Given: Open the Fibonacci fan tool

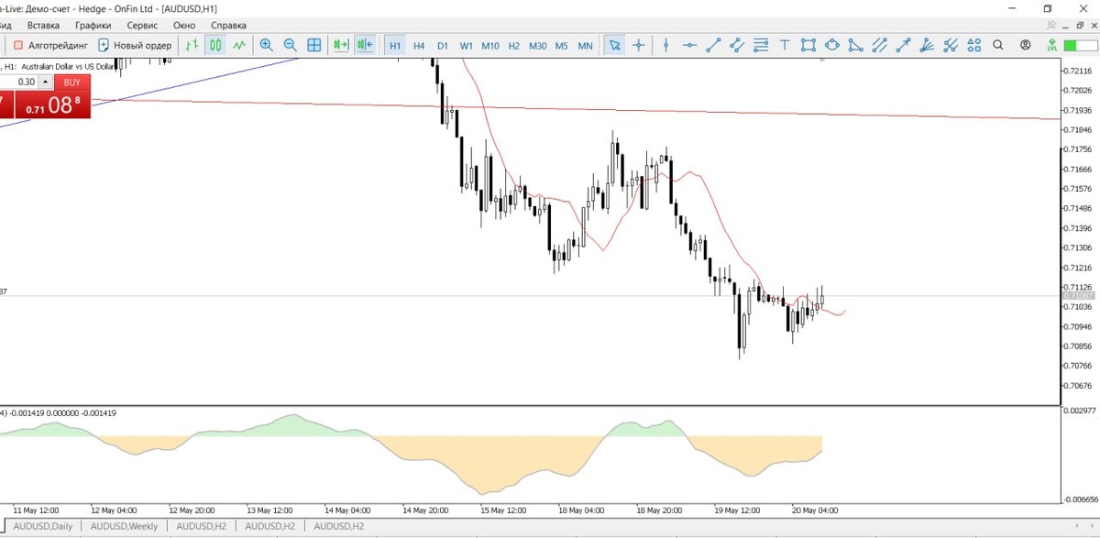Looking at the screenshot, I should (928, 45).
